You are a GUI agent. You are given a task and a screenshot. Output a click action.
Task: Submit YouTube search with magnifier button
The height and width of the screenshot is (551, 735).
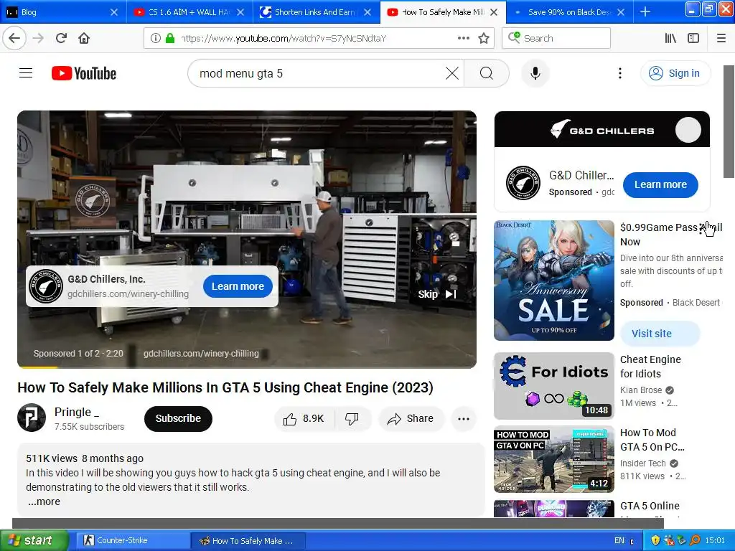tap(487, 73)
